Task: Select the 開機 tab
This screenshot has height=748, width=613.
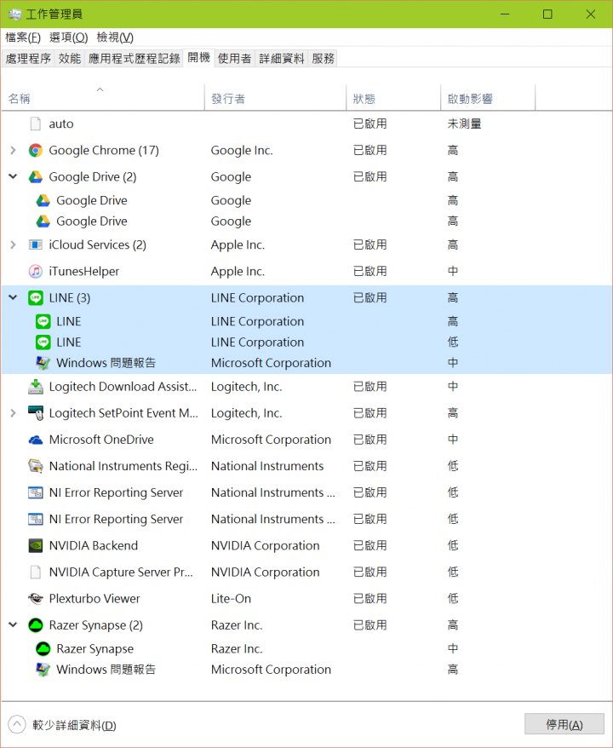Action: (198, 58)
